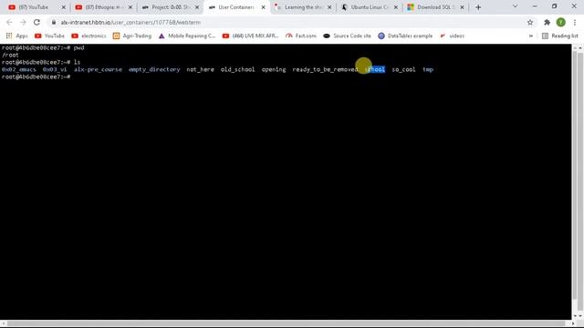This screenshot has height=328, width=584.
Task: Close the Ethiopia YouTube tab
Action: (130, 7)
